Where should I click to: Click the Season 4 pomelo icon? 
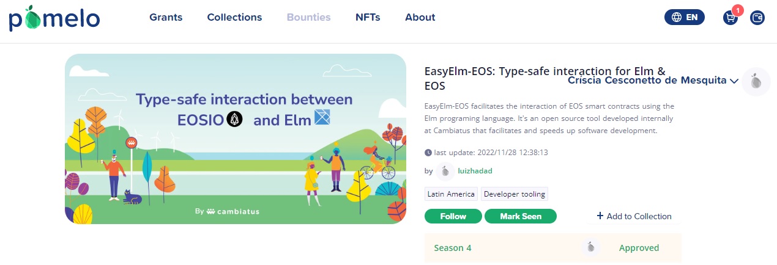click(x=590, y=247)
